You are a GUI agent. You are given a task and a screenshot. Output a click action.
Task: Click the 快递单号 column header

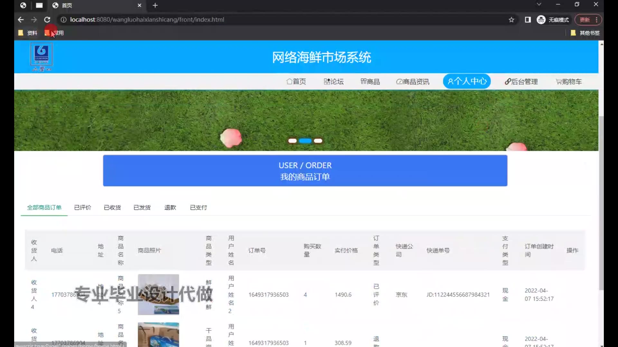click(x=438, y=250)
